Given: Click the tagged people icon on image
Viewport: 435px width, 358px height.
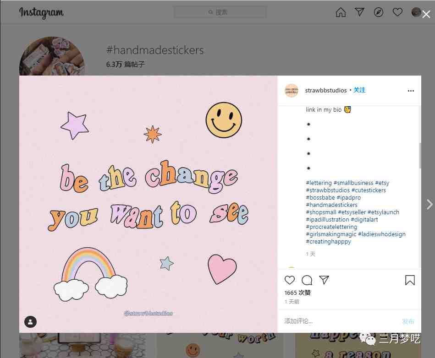Looking at the screenshot, I should click(x=30, y=322).
